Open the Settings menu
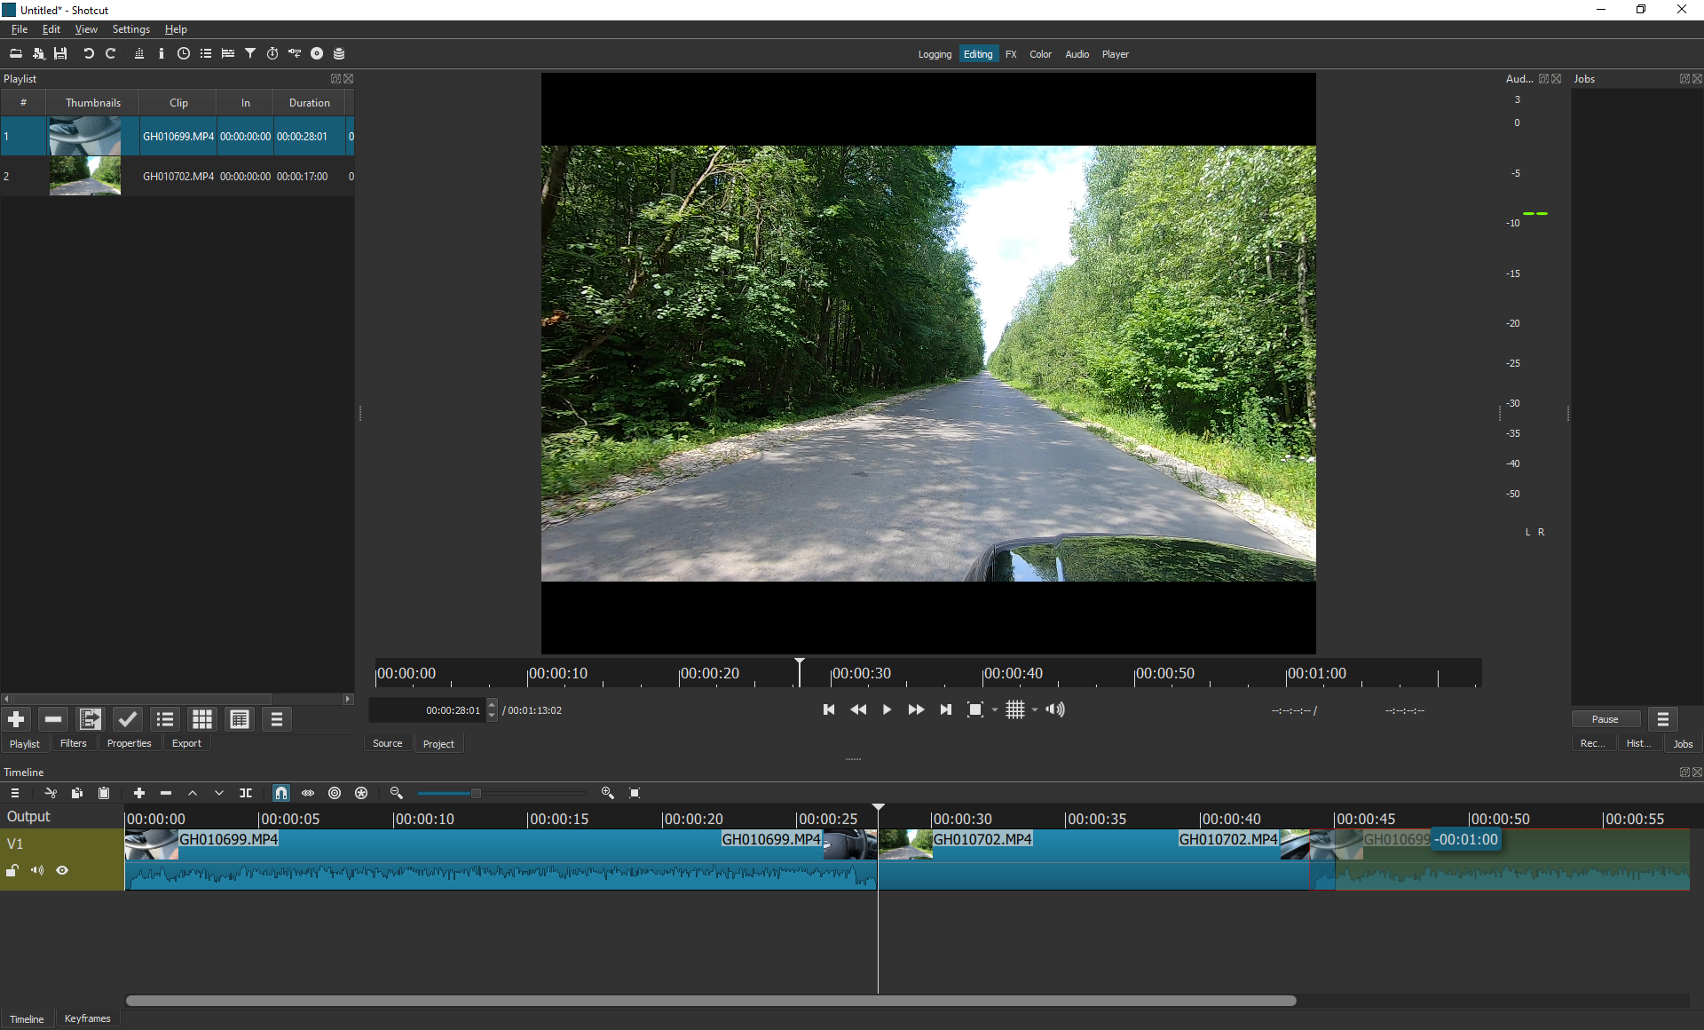The height and width of the screenshot is (1030, 1704). pos(130,29)
